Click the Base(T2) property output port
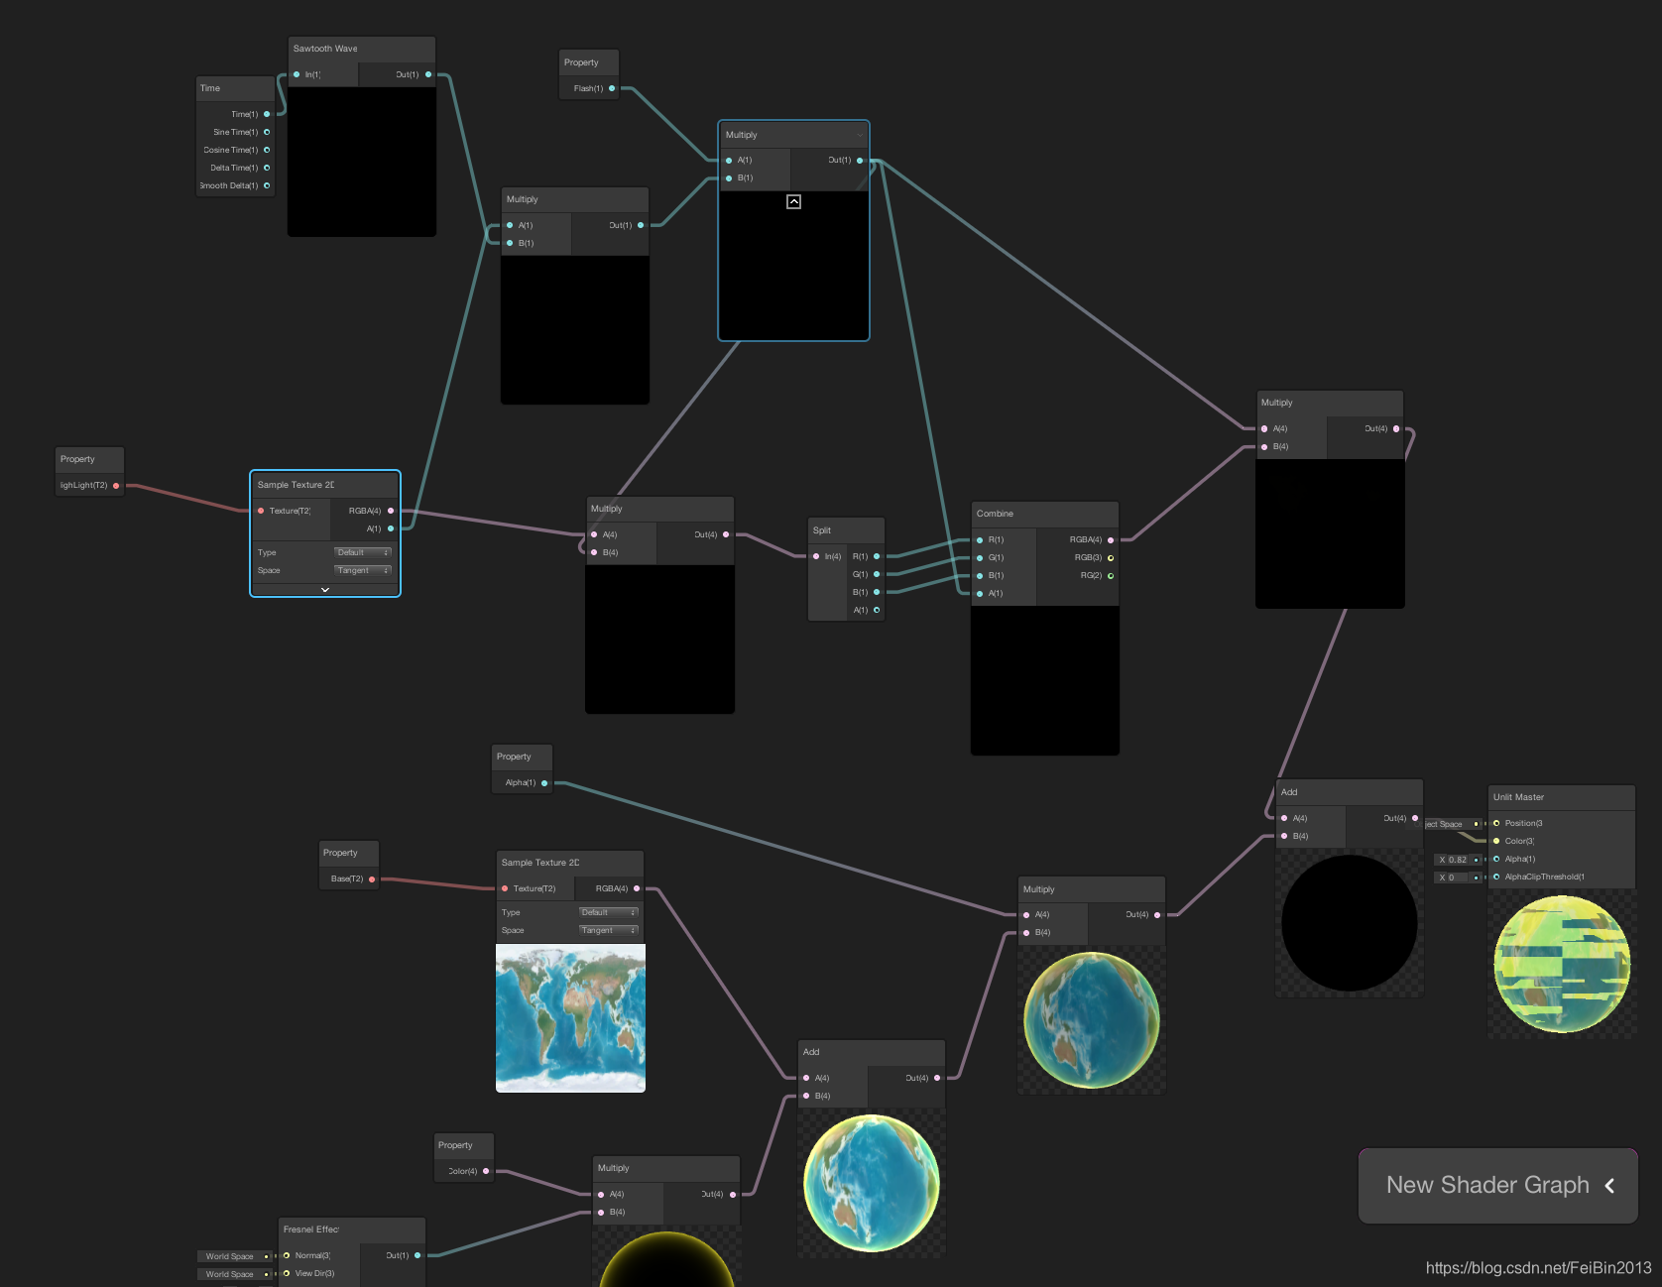This screenshot has height=1287, width=1662. pos(372,878)
